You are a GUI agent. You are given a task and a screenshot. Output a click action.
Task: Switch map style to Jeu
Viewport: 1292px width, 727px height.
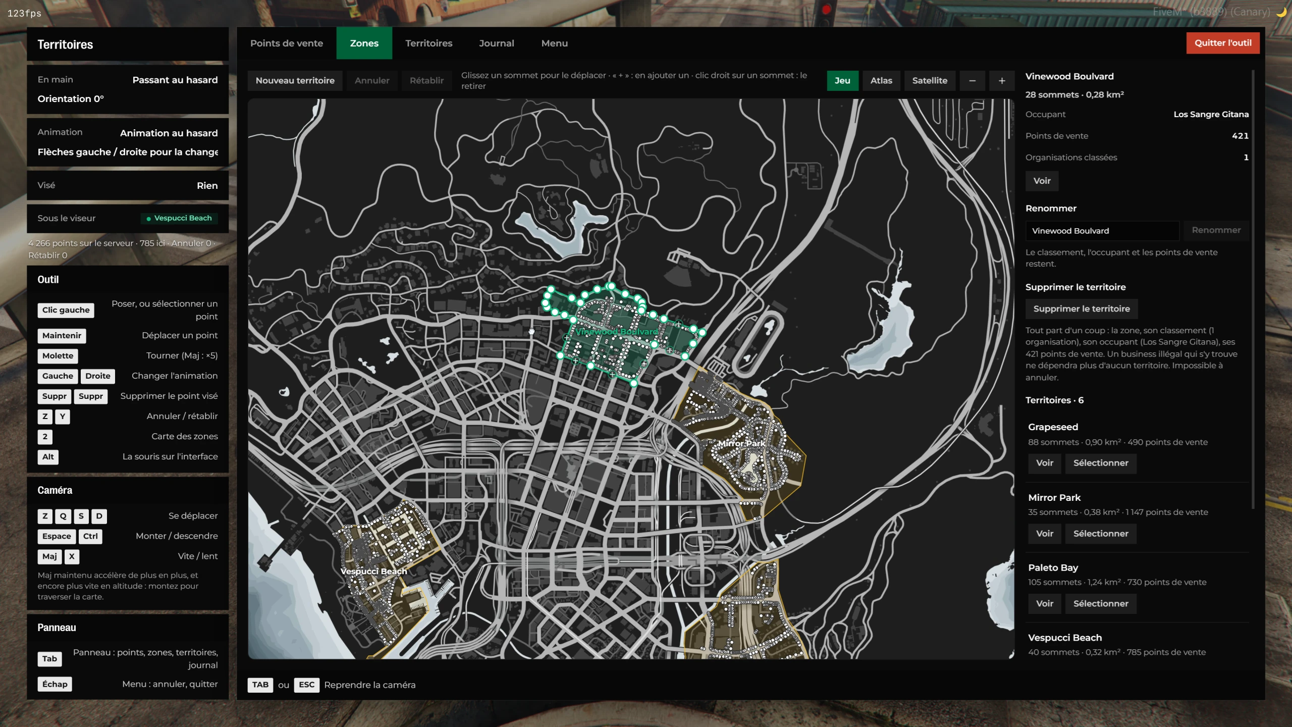coord(842,81)
